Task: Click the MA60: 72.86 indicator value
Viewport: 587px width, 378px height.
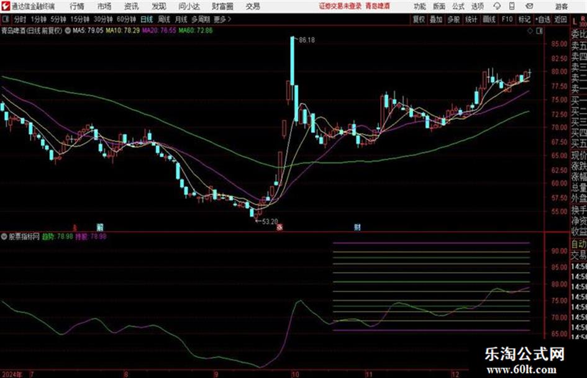Action: point(196,30)
